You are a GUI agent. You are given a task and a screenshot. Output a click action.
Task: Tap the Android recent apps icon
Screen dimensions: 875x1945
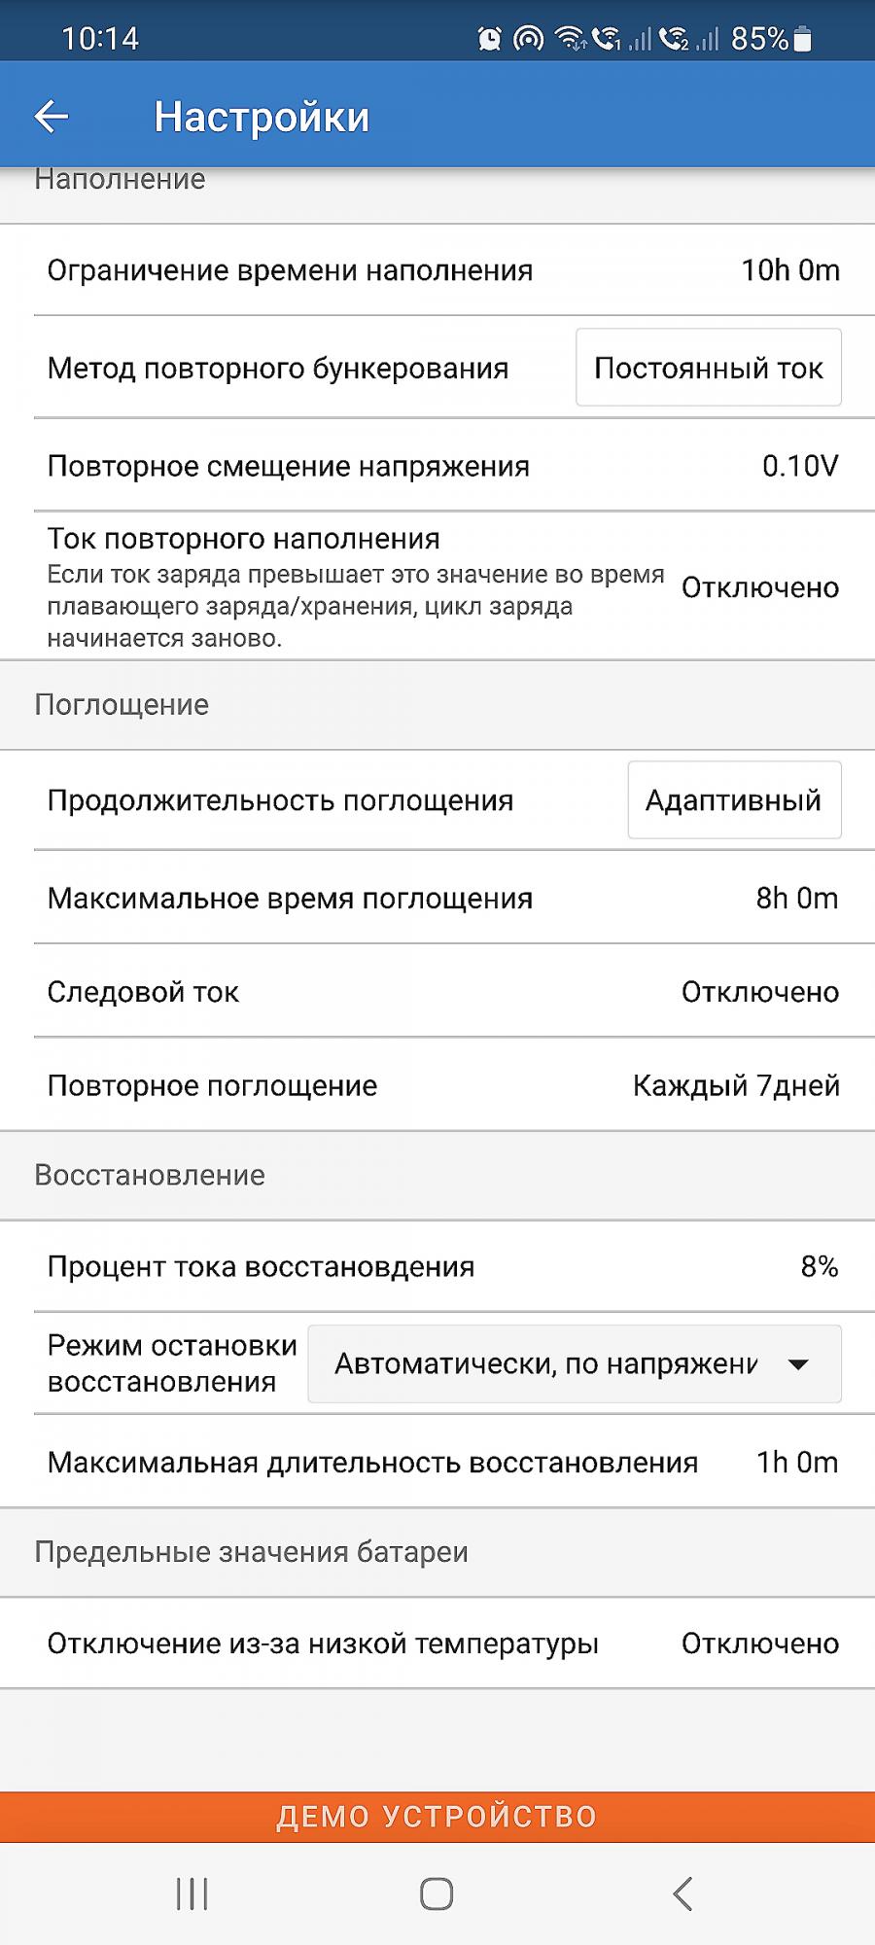click(192, 1893)
